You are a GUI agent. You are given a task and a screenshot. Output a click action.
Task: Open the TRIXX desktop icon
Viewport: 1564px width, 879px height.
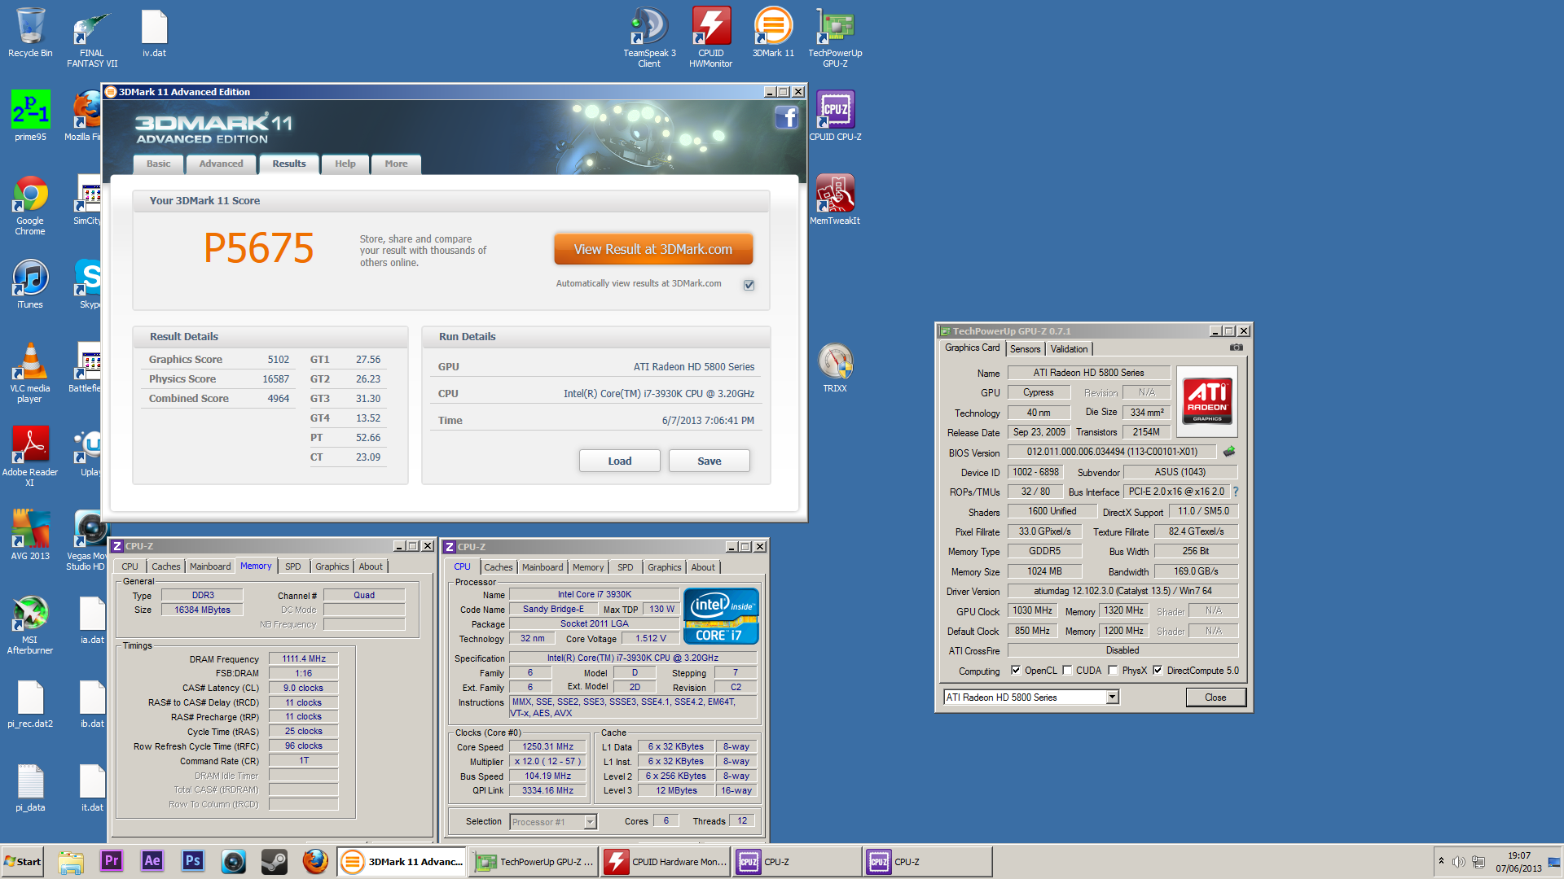click(x=835, y=368)
